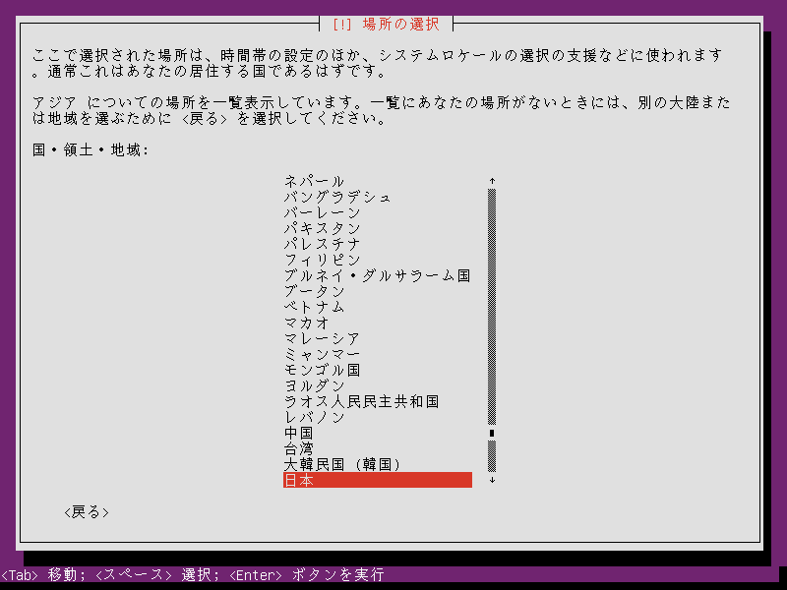Click the scrollbar down arrow

coord(492,480)
